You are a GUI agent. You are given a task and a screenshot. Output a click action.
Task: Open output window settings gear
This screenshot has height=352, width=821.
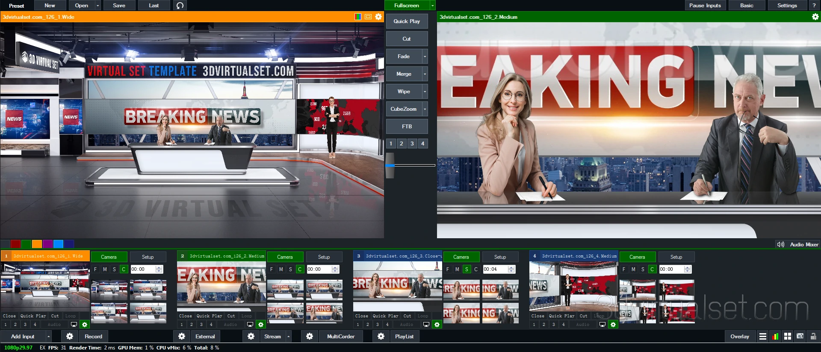pyautogui.click(x=815, y=17)
